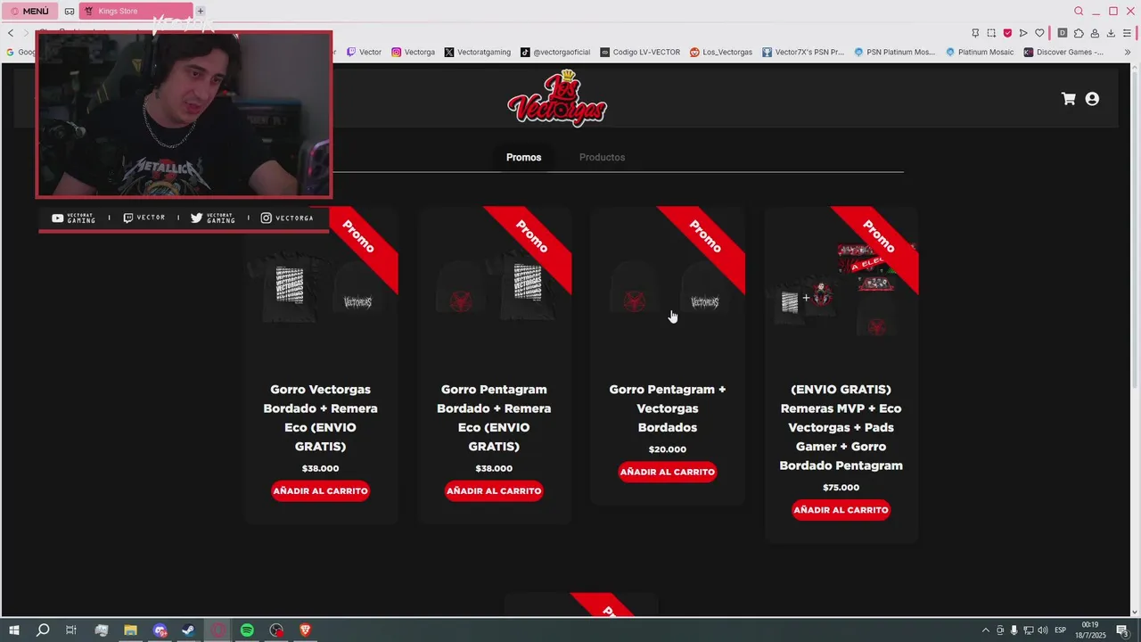This screenshot has height=642, width=1141.
Task: Click the Opera GX taskbar icon
Action: [218, 630]
